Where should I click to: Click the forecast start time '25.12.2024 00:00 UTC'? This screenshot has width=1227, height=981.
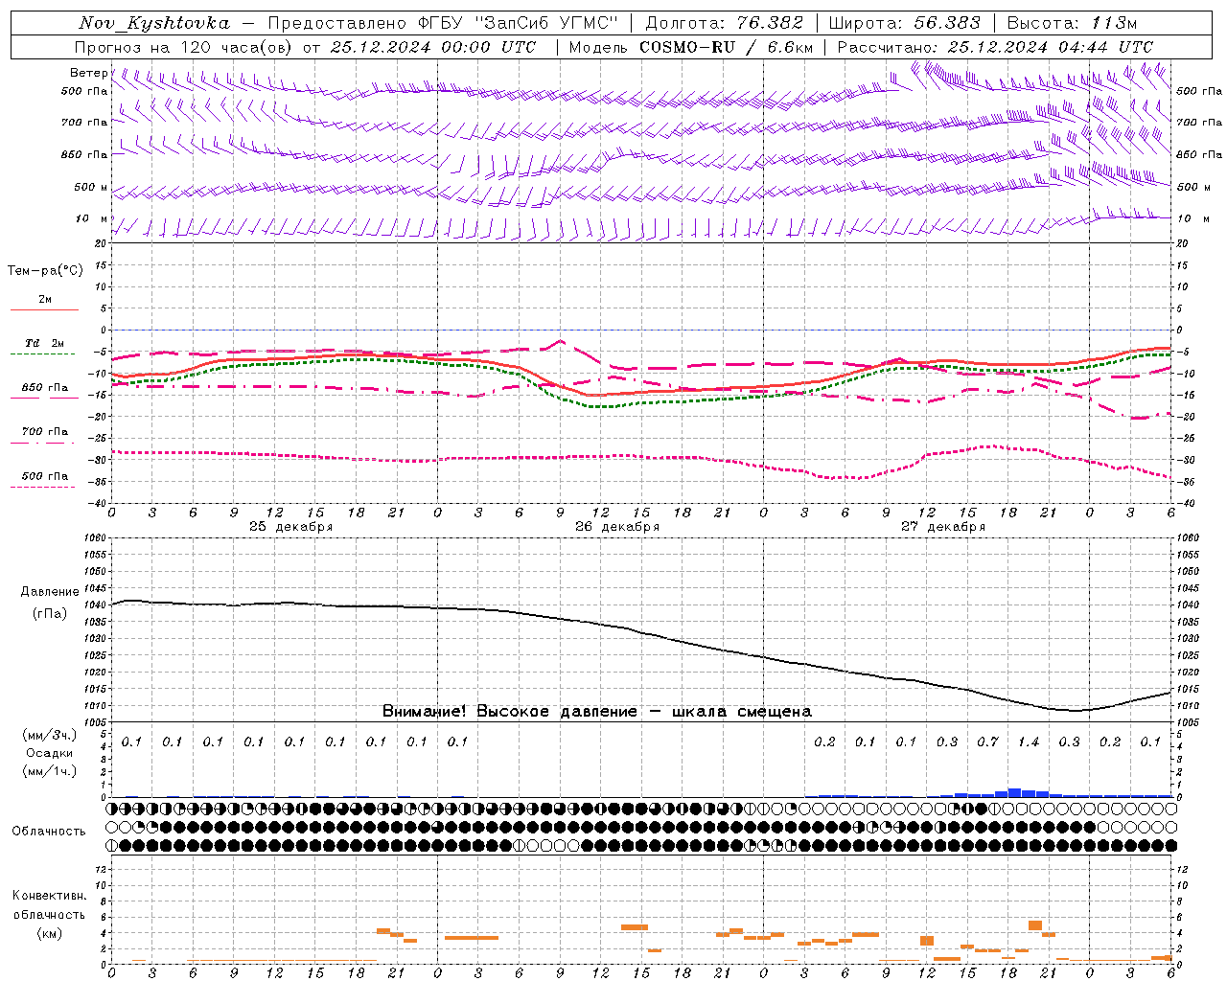point(433,47)
